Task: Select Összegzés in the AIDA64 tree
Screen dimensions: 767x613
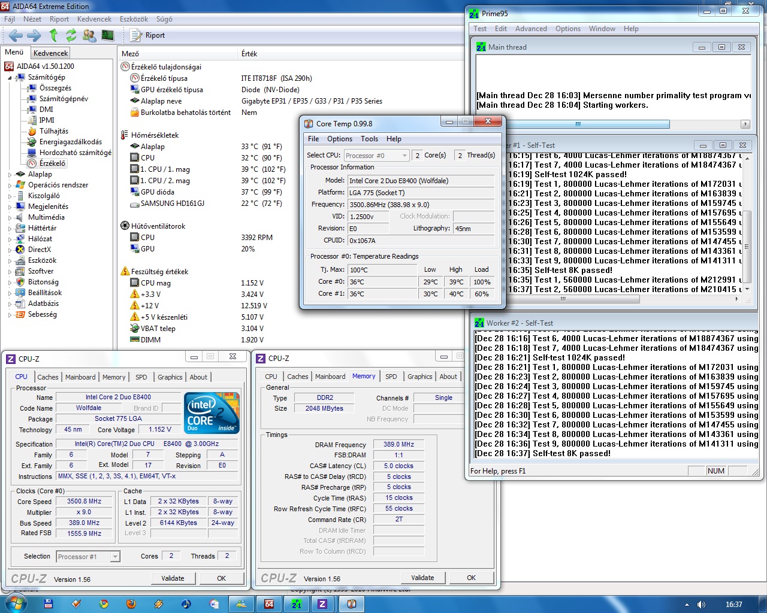Action: [55, 88]
